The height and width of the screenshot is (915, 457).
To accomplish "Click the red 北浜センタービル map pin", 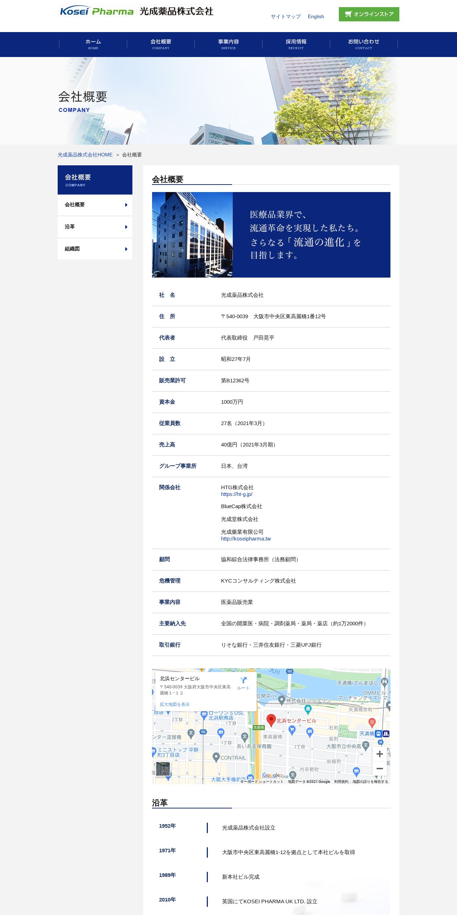I will (x=271, y=720).
